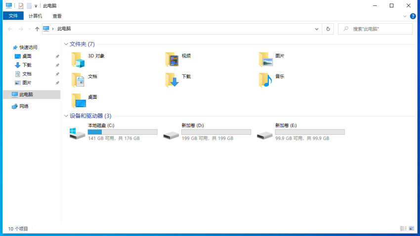Image resolution: width=420 pixels, height=236 pixels.
Task: Click the "99.9 GB 可用, 共 99.9 GB" text
Action: coord(302,138)
